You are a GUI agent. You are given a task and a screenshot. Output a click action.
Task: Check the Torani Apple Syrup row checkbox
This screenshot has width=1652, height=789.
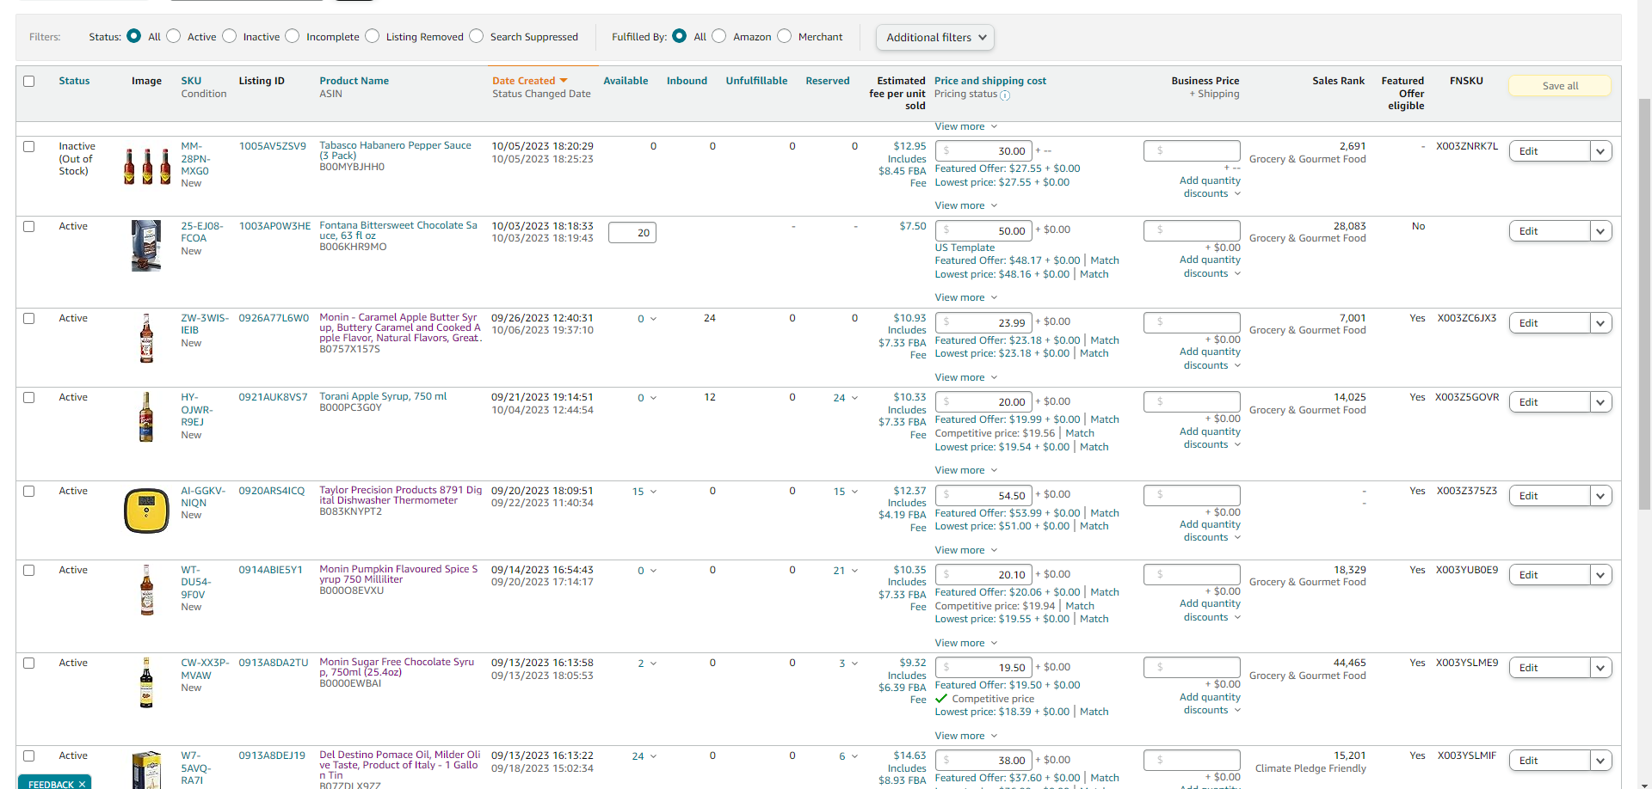pyautogui.click(x=29, y=398)
